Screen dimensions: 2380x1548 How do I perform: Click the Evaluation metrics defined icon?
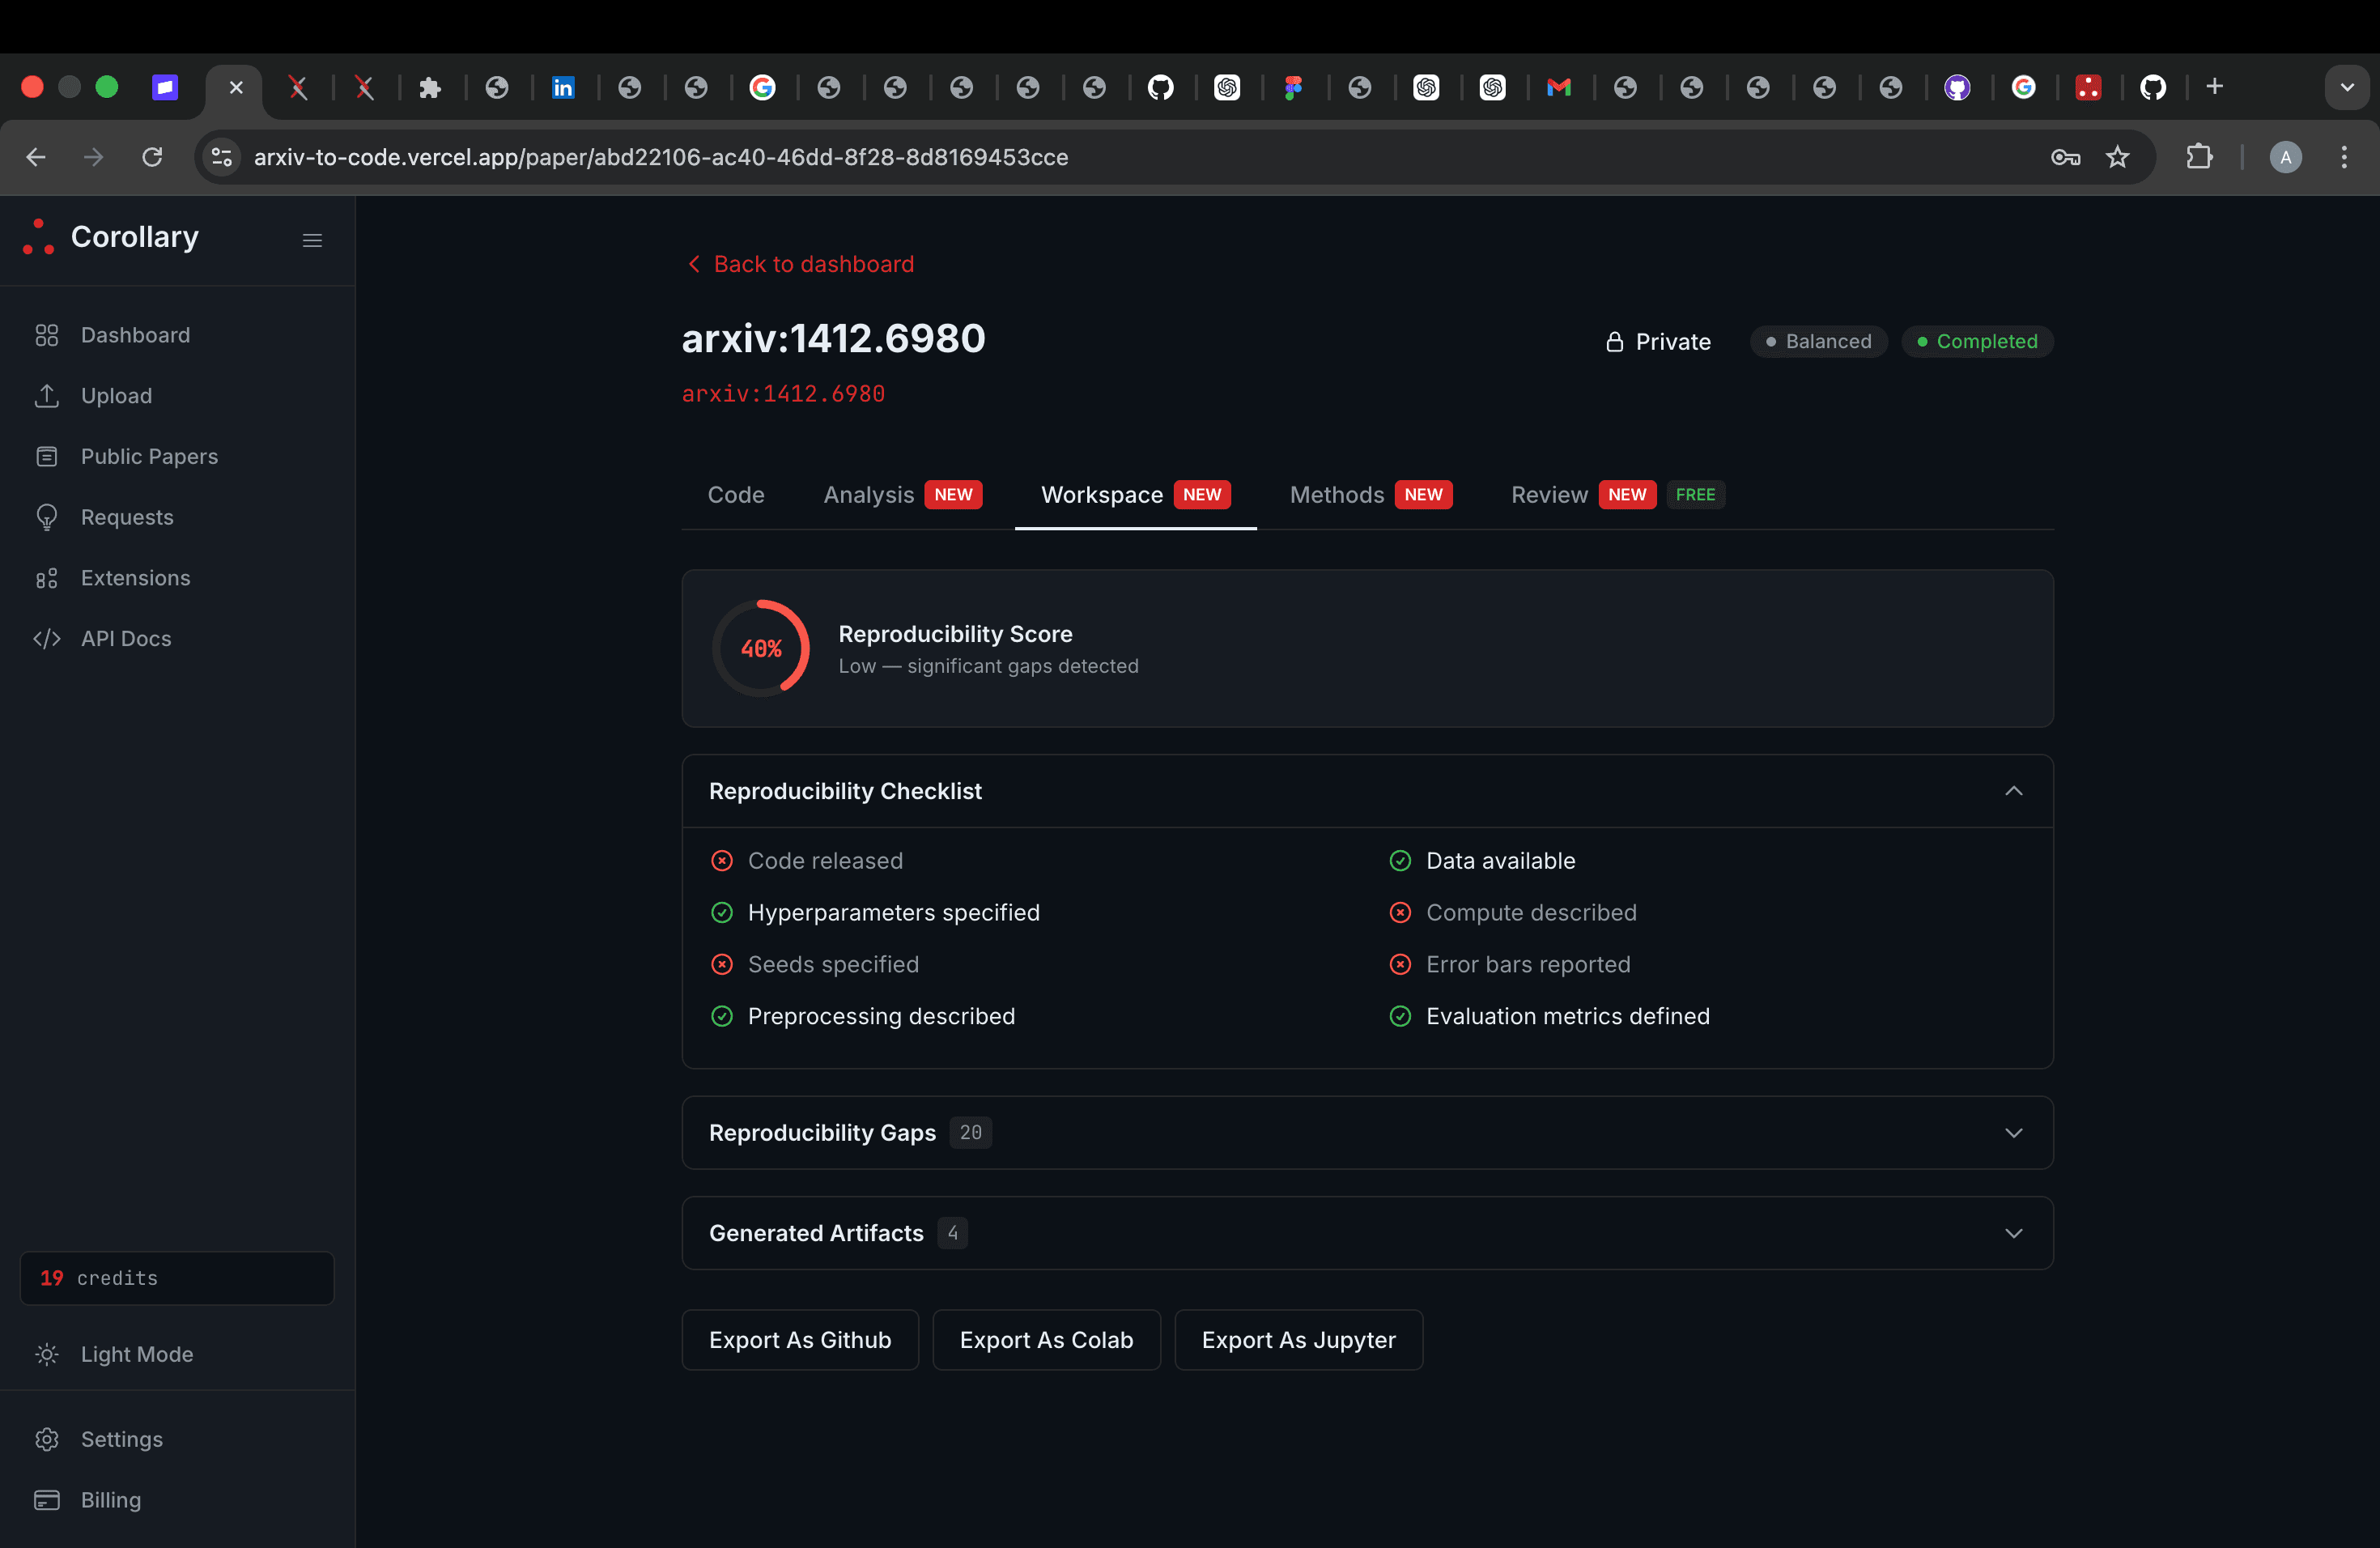(x=1400, y=1016)
